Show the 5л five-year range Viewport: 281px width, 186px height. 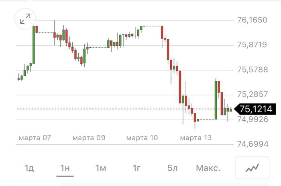pyautogui.click(x=172, y=168)
